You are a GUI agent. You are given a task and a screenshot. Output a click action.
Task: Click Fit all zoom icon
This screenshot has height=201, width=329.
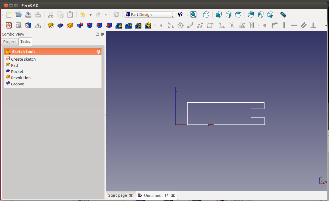tap(193, 15)
